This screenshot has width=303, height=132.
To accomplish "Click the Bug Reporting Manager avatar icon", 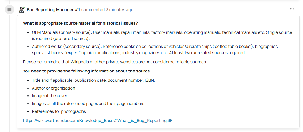I will (x=22, y=10).
